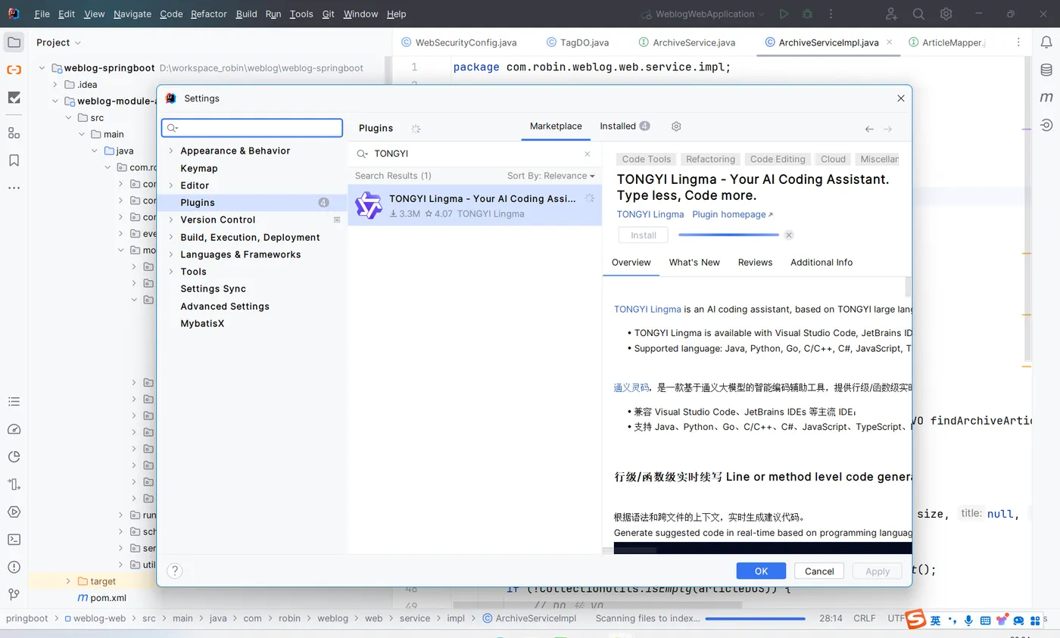Open the Commit tool window icon
This screenshot has width=1060, height=638.
coord(14,98)
